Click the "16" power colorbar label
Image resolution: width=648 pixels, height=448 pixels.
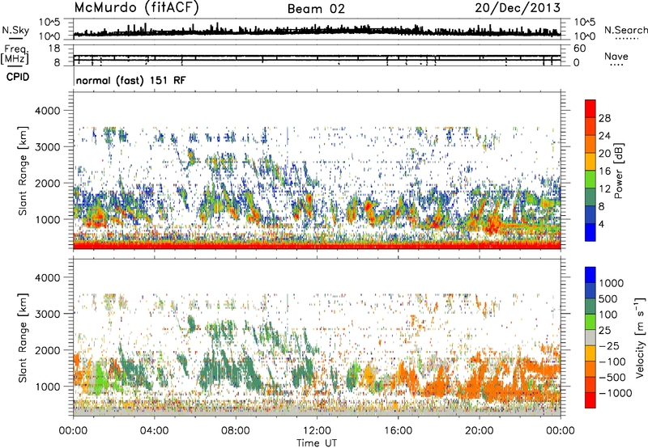(604, 171)
